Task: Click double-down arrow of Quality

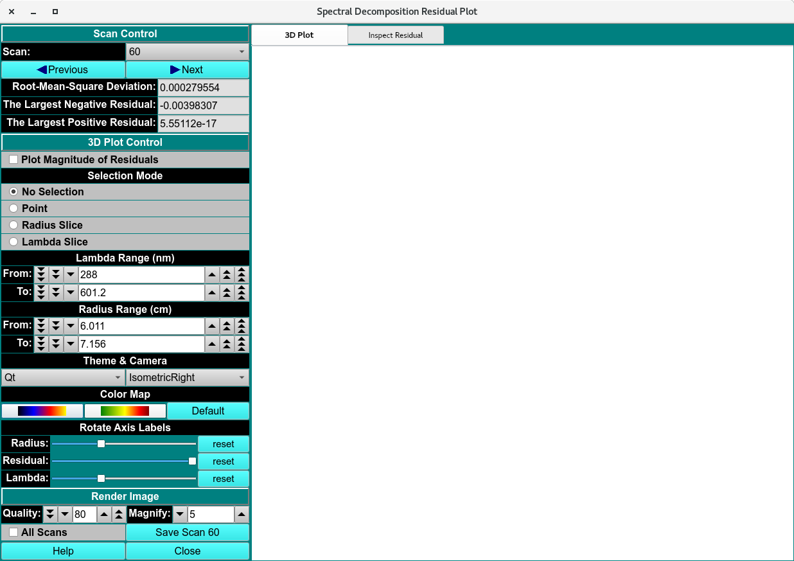Action: pos(50,514)
